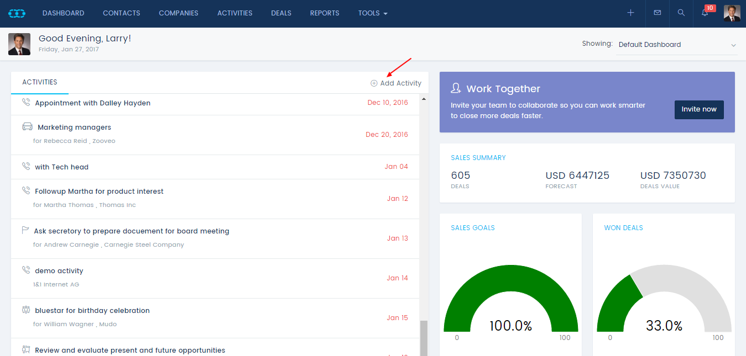746x356 pixels.
Task: Click the Work Together banner title
Action: click(503, 89)
